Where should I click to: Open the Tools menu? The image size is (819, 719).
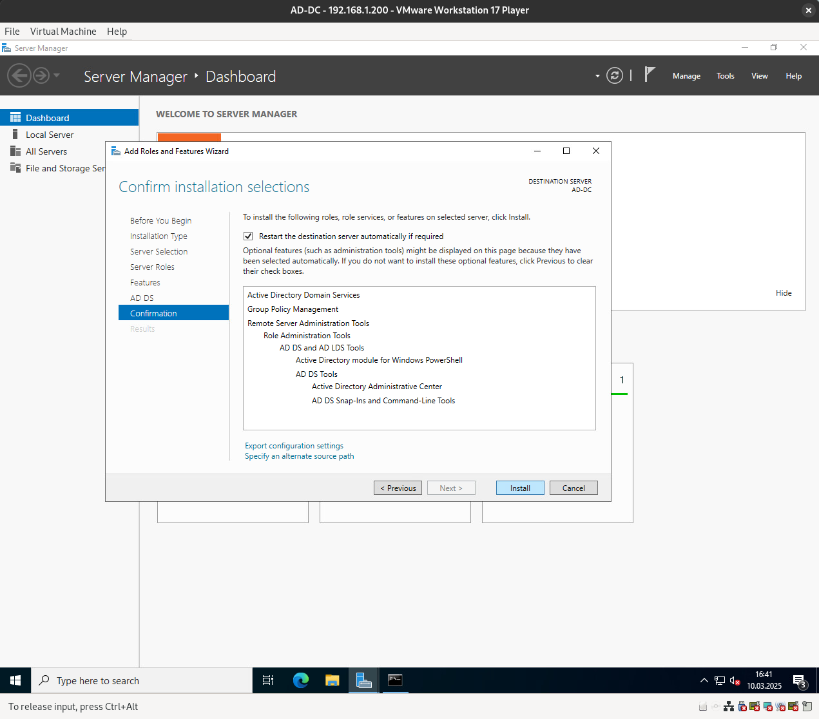tap(725, 76)
